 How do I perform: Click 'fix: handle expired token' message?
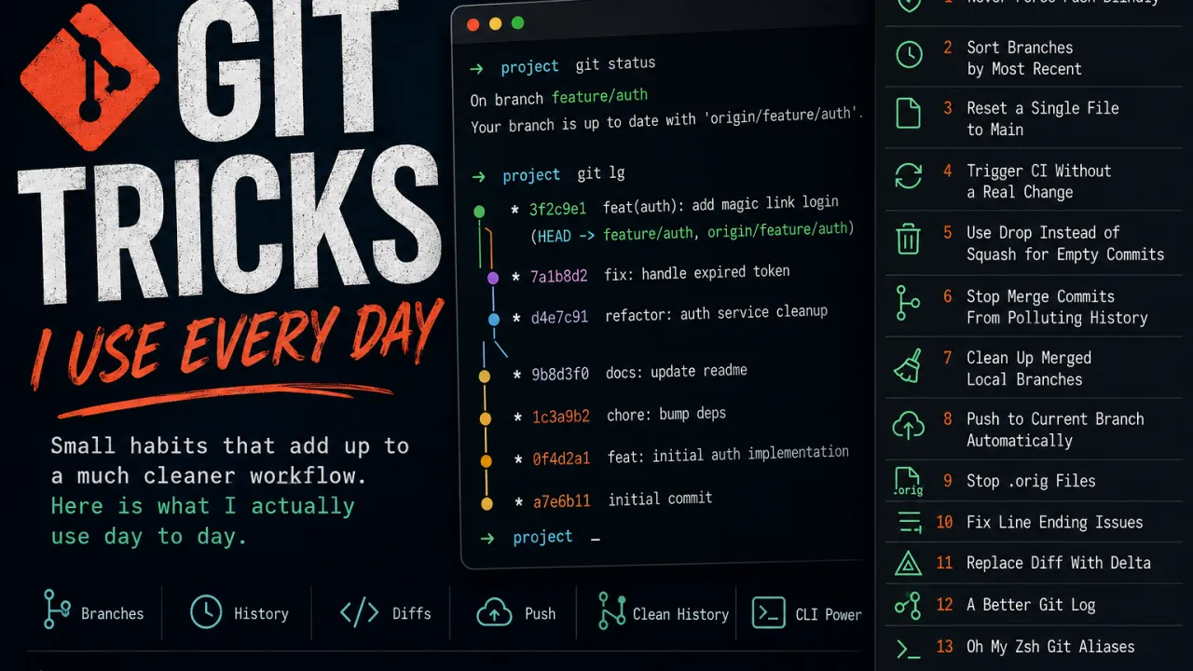(x=697, y=273)
